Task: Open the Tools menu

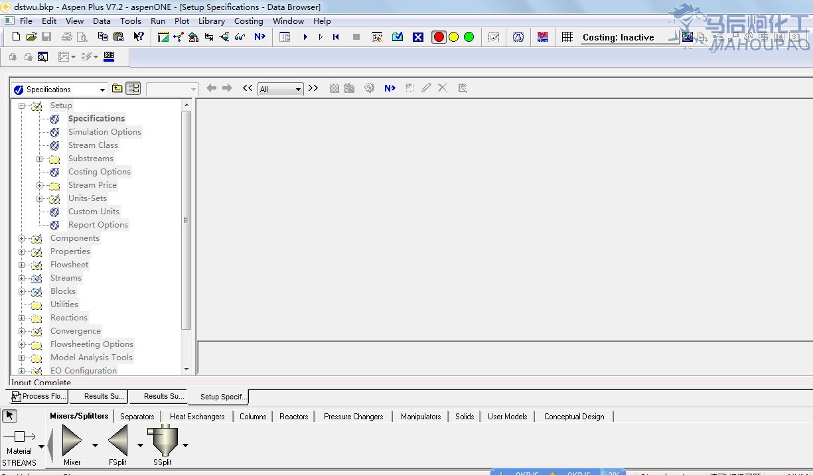Action: 131,21
